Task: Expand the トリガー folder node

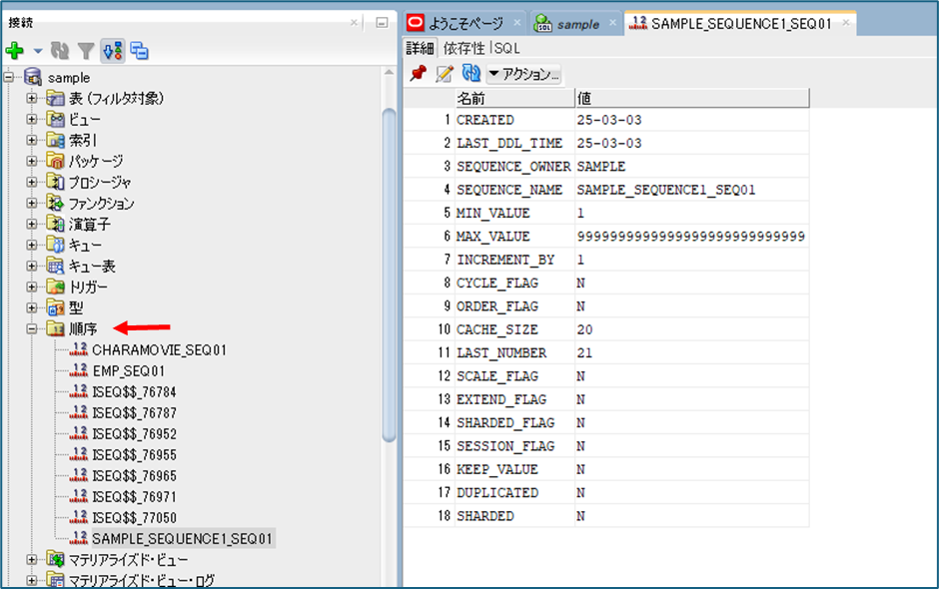Action: pos(32,288)
